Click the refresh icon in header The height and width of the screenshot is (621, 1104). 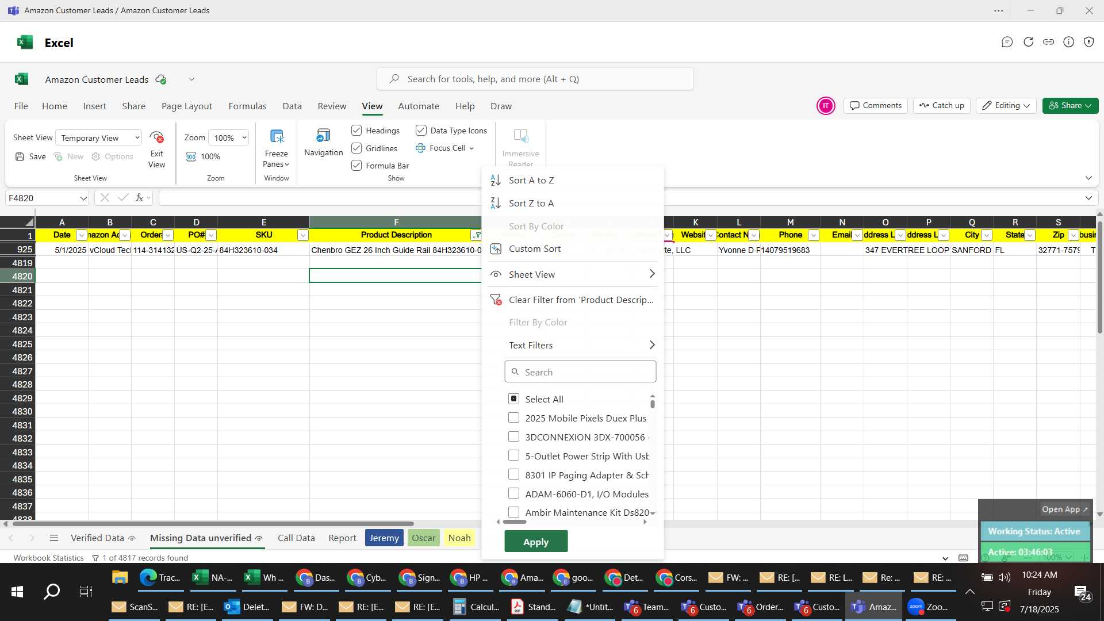[x=1028, y=42]
